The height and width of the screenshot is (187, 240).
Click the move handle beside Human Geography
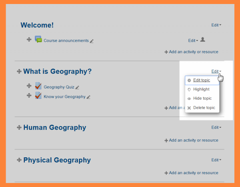point(19,127)
